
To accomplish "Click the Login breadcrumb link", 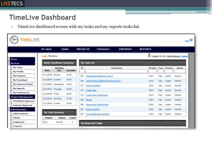I will point(44,56).
